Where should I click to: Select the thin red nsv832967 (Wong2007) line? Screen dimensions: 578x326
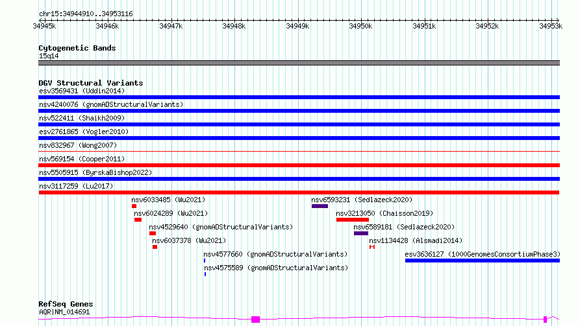coord(299,151)
